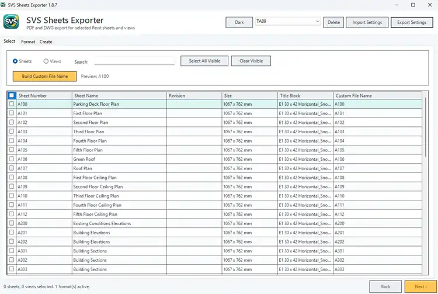Click the A104 sheet number cell
Screen dimensions: 438x294
coord(44,141)
